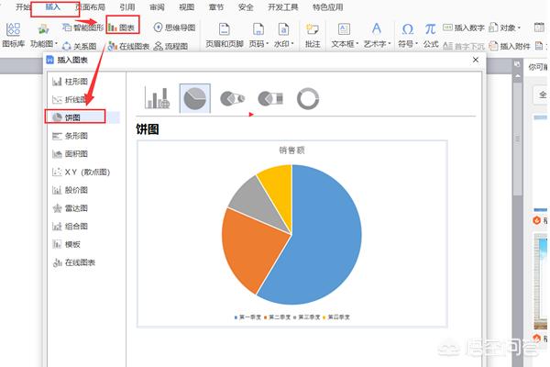Image resolution: width=550 pixels, height=367 pixels.
Task: Open the 在线图表 ribbon tool
Action: (128, 46)
